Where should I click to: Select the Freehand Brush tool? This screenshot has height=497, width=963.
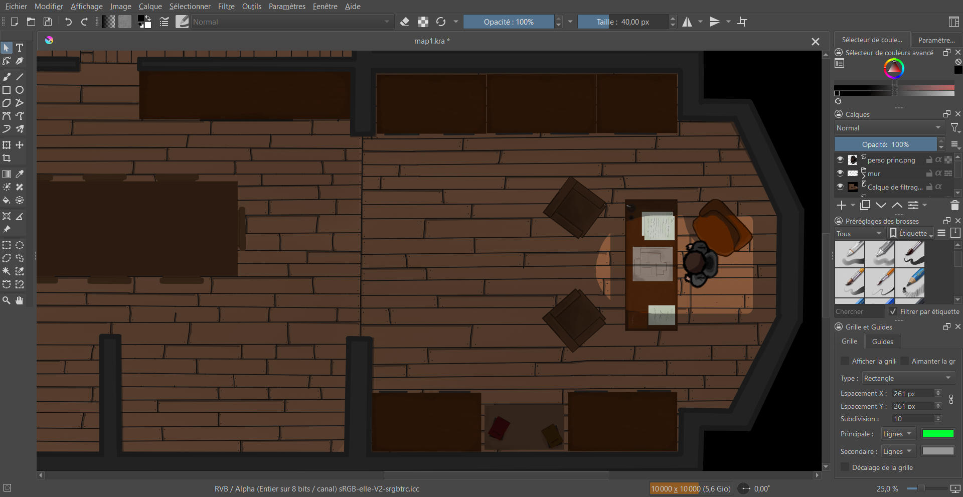(7, 77)
